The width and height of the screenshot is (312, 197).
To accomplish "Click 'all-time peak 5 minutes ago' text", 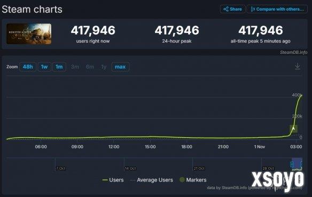I will (x=261, y=41).
